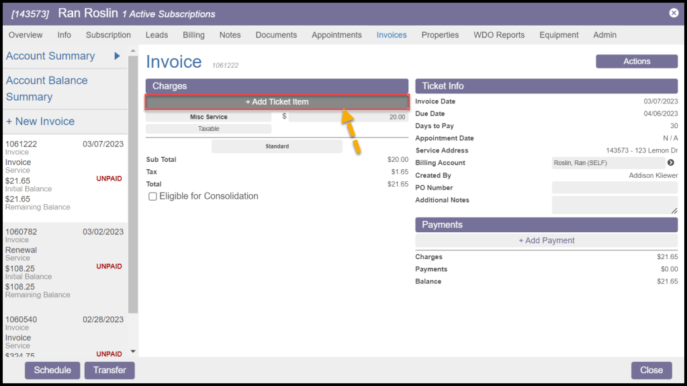Click the Billing Account arrow icon
Viewport: 687px width, 386px height.
coord(670,163)
